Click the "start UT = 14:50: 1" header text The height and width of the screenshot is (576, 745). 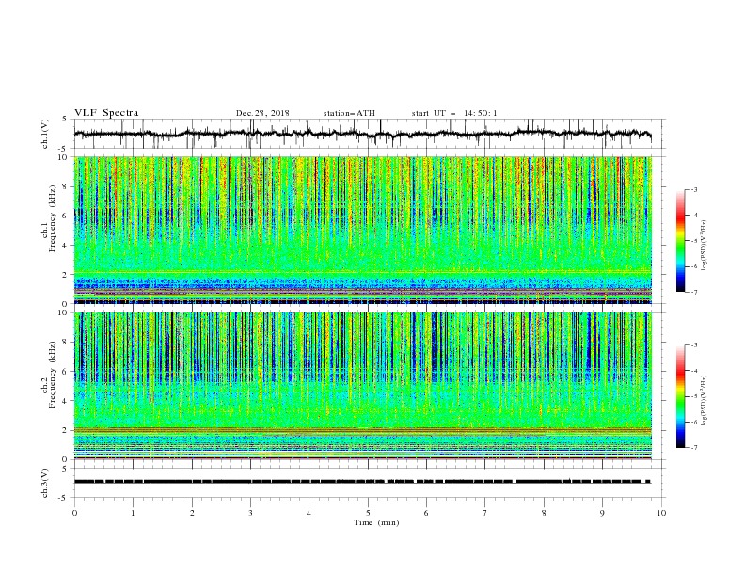454,113
